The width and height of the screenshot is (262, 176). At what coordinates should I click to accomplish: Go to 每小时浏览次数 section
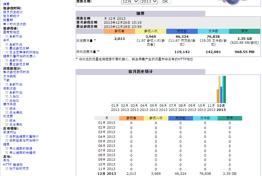tap(15, 24)
